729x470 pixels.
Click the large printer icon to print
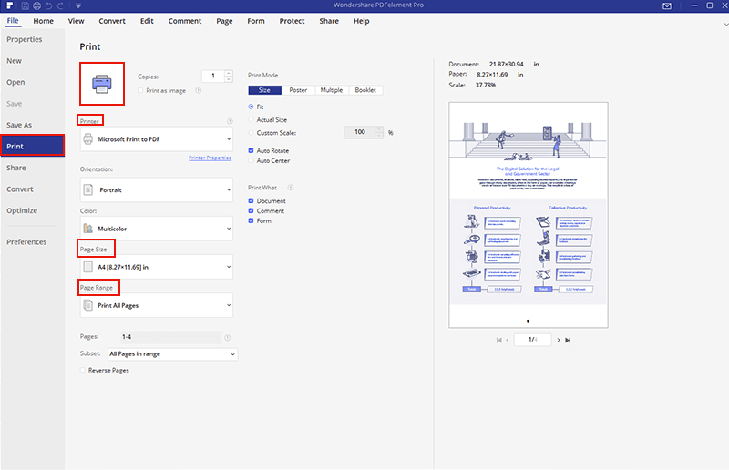pyautogui.click(x=101, y=85)
